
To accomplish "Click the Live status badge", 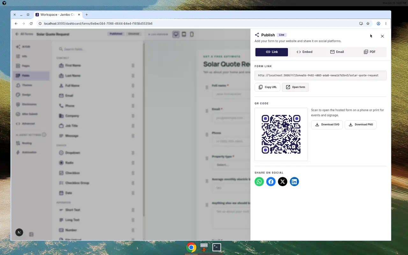I will [281, 35].
